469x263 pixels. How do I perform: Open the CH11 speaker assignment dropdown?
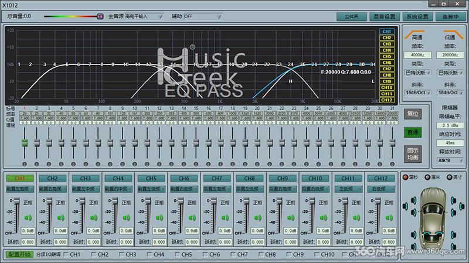(x=348, y=189)
